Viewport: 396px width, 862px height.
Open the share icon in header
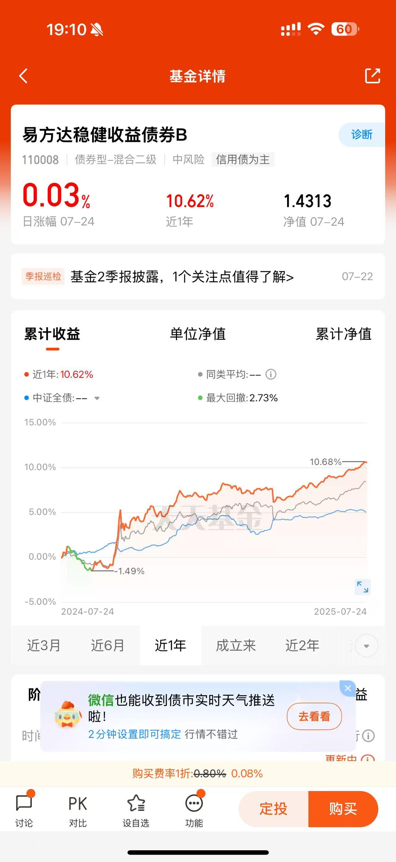click(x=372, y=76)
